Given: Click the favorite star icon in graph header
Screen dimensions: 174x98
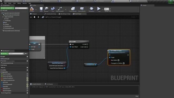Looking at the screenshot, I should pos(31,17).
